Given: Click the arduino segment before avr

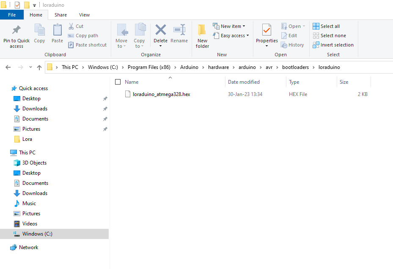Looking at the screenshot, I should click(x=247, y=67).
